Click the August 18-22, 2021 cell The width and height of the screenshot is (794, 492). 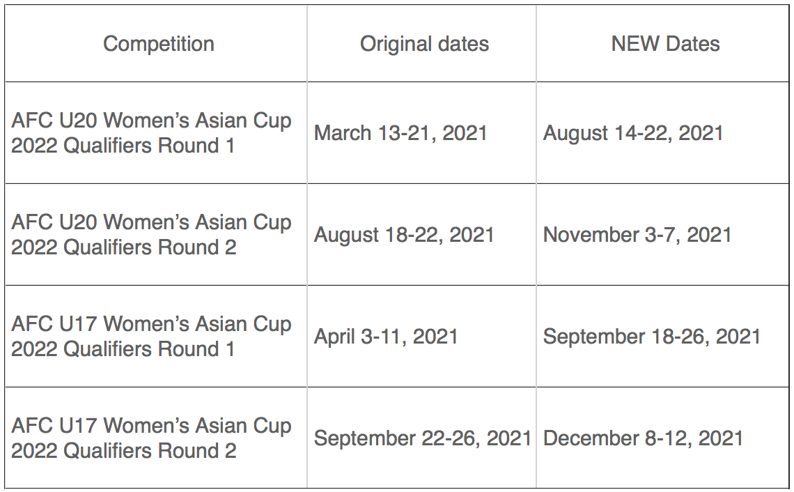click(421, 235)
